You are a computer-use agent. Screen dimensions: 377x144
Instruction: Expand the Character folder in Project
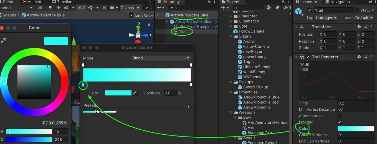(x=231, y=16)
